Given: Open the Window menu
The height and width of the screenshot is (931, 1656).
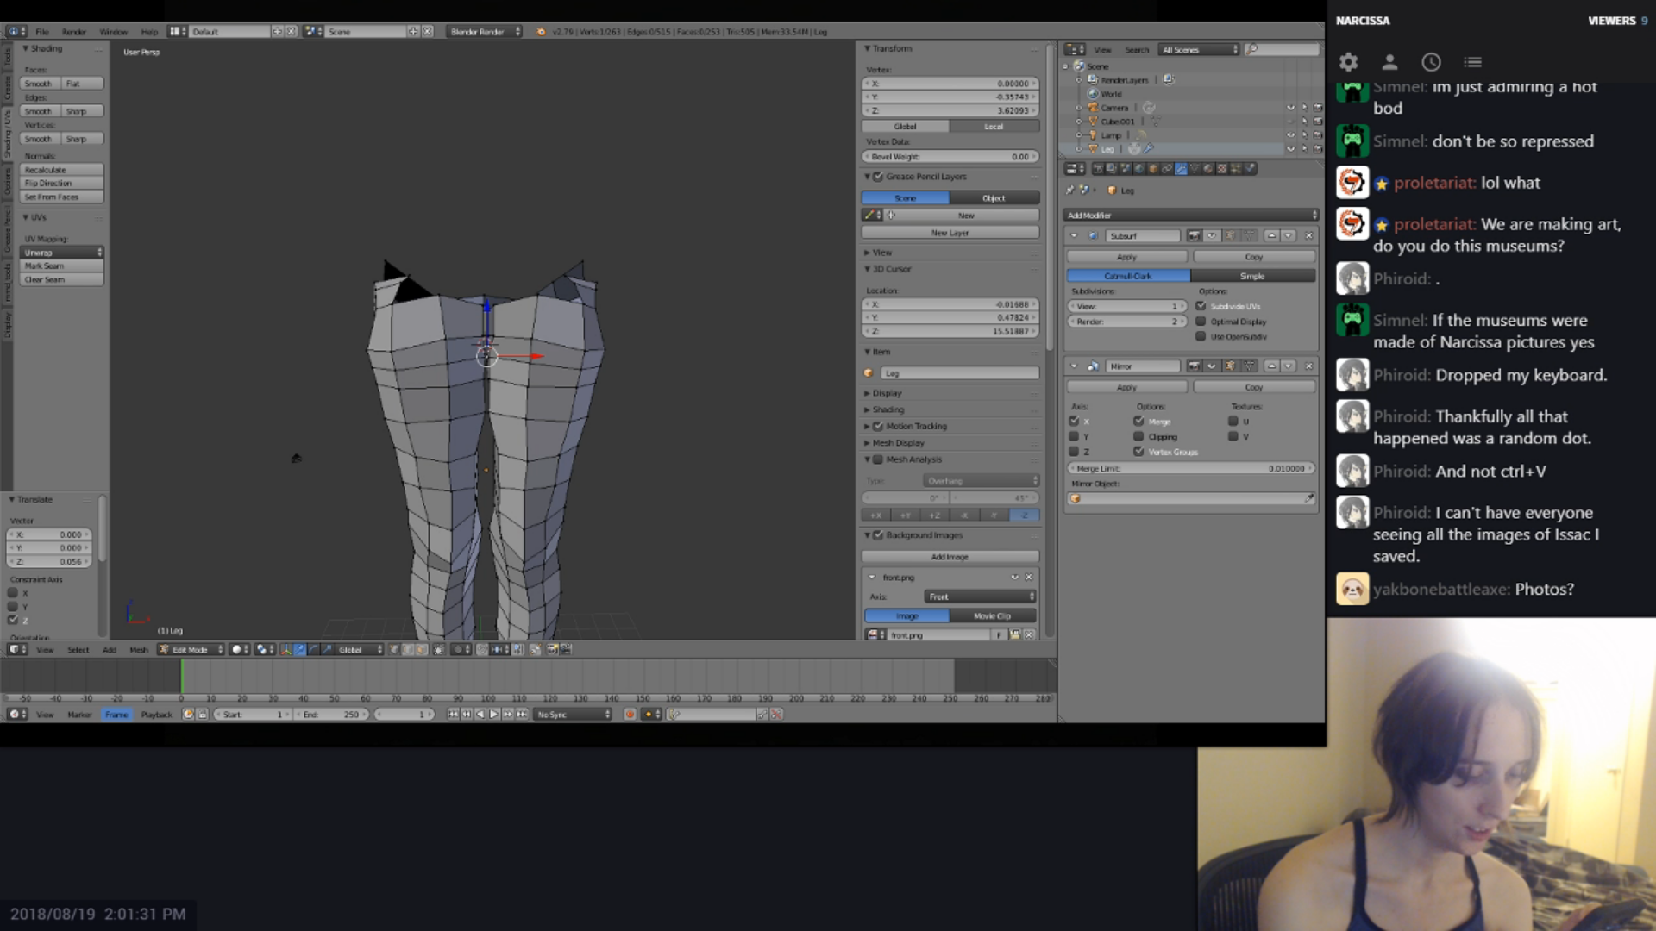Looking at the screenshot, I should 114,32.
